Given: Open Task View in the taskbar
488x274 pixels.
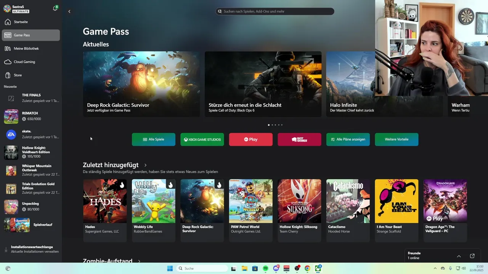Looking at the screenshot, I should click(x=234, y=268).
